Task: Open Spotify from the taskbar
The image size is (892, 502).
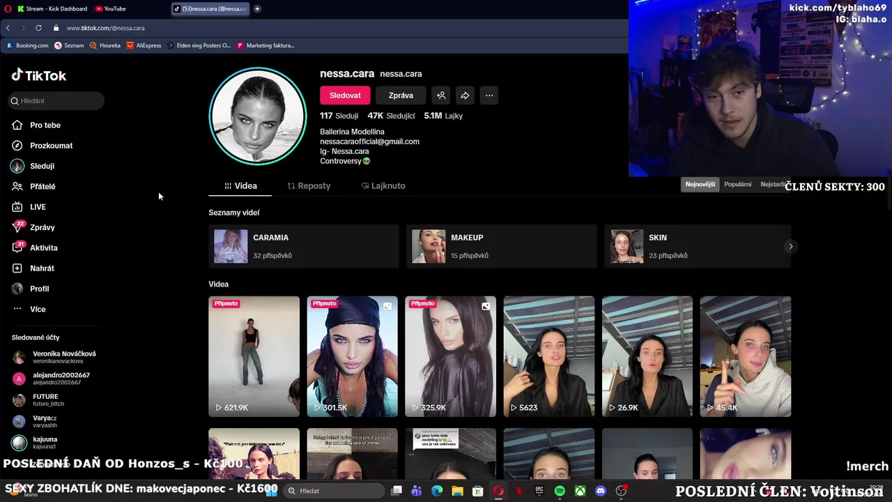Action: [560, 491]
